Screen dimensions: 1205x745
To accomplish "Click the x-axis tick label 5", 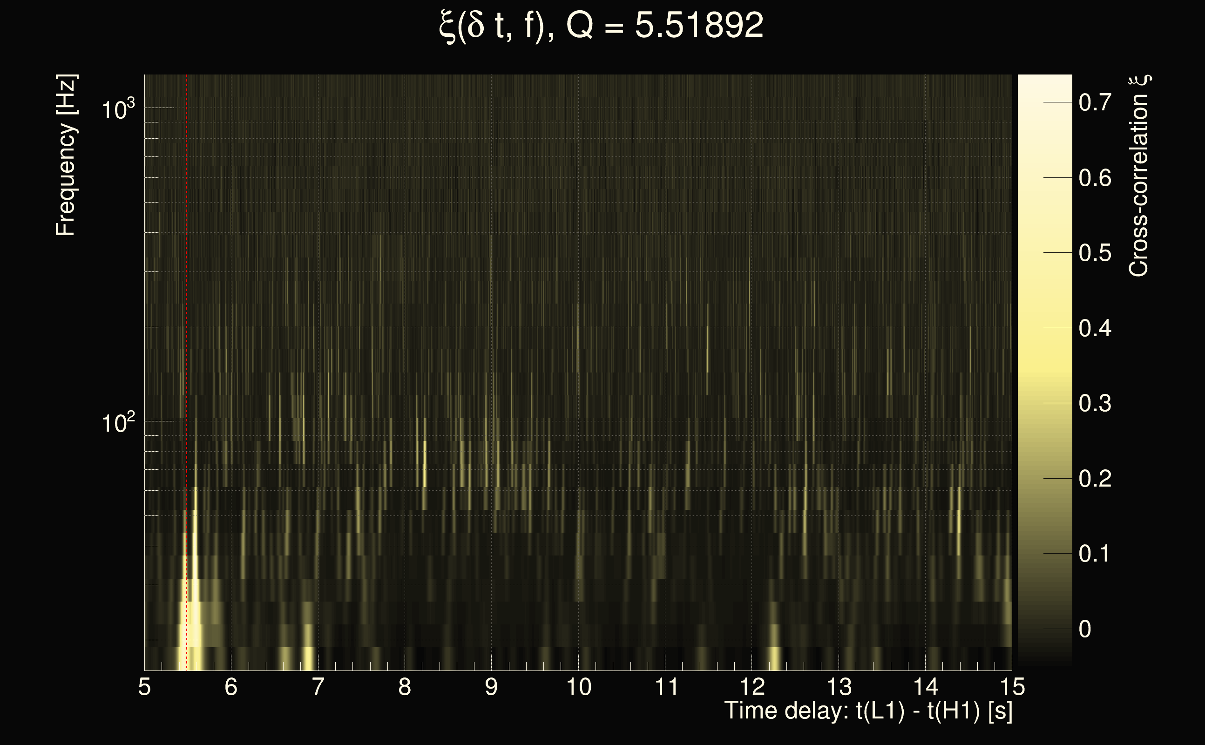I will coord(144,687).
